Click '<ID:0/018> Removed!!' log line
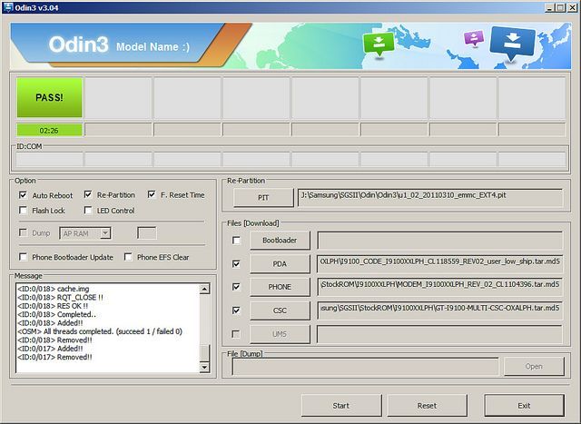The height and width of the screenshot is (424, 581). point(54,340)
